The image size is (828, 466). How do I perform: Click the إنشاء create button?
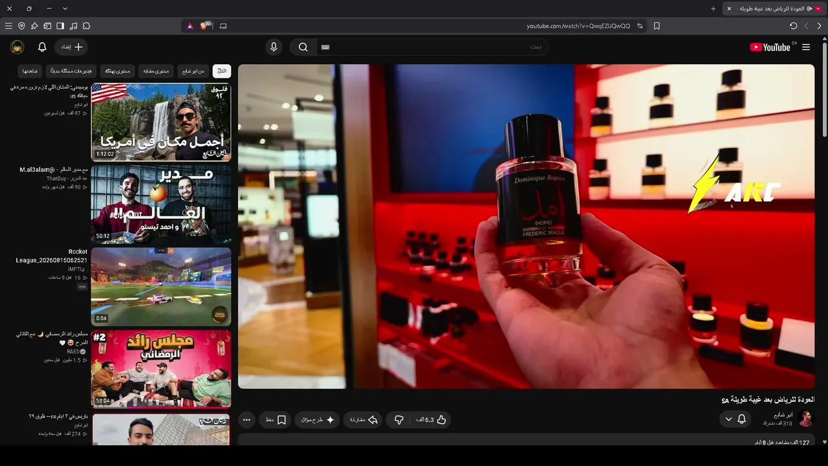point(72,47)
